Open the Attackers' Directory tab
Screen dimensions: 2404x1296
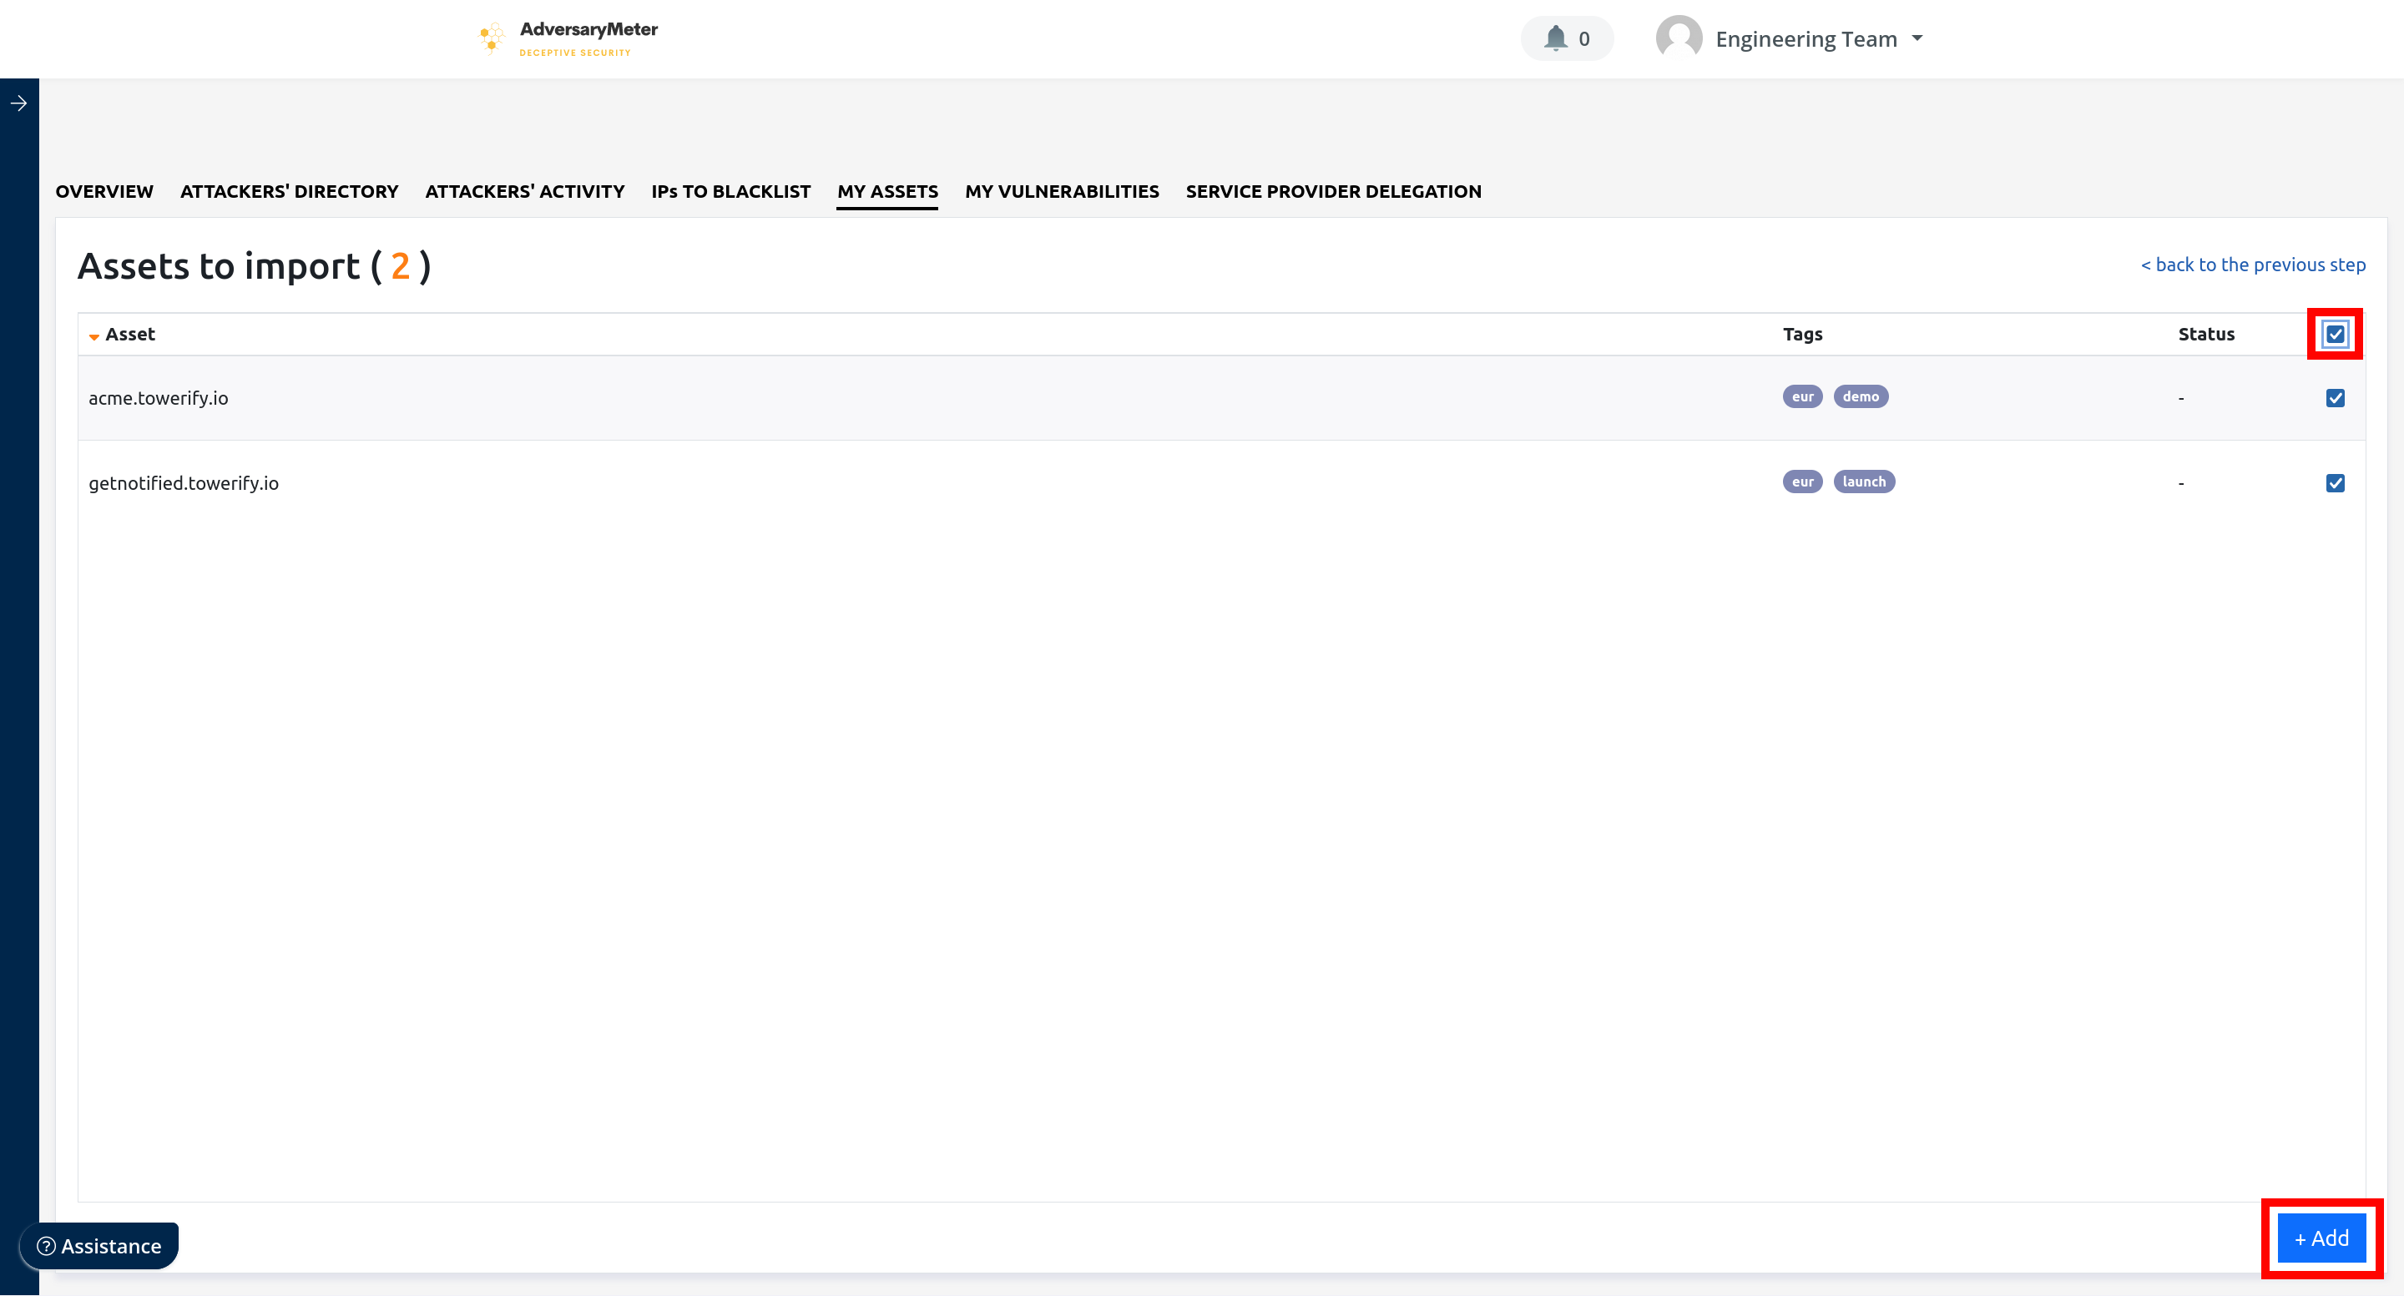pos(288,191)
